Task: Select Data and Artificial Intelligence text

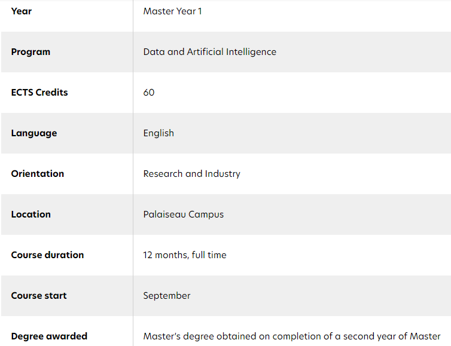Action: 210,52
